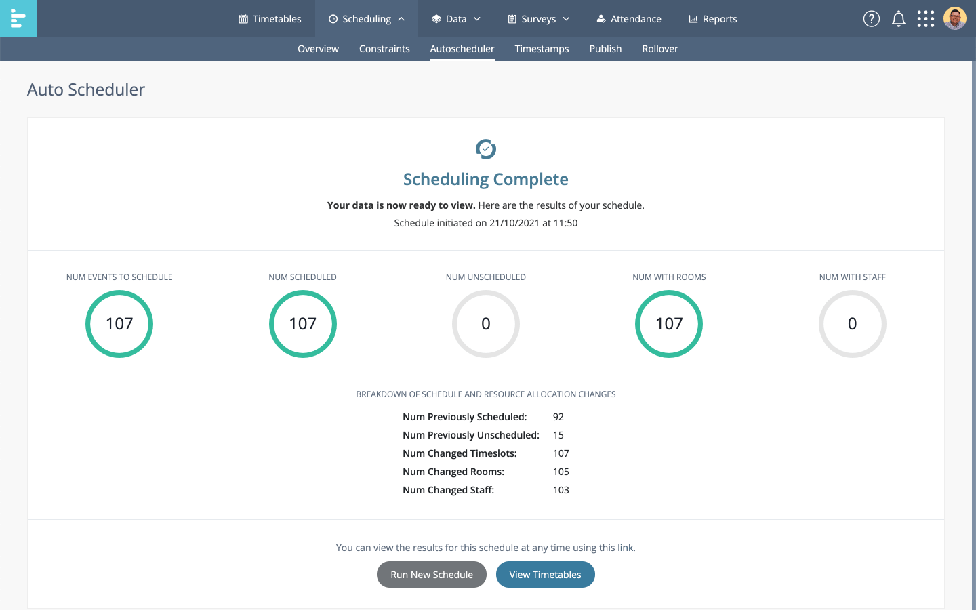The width and height of the screenshot is (976, 610).
Task: Click the View Timetables button
Action: [545, 574]
